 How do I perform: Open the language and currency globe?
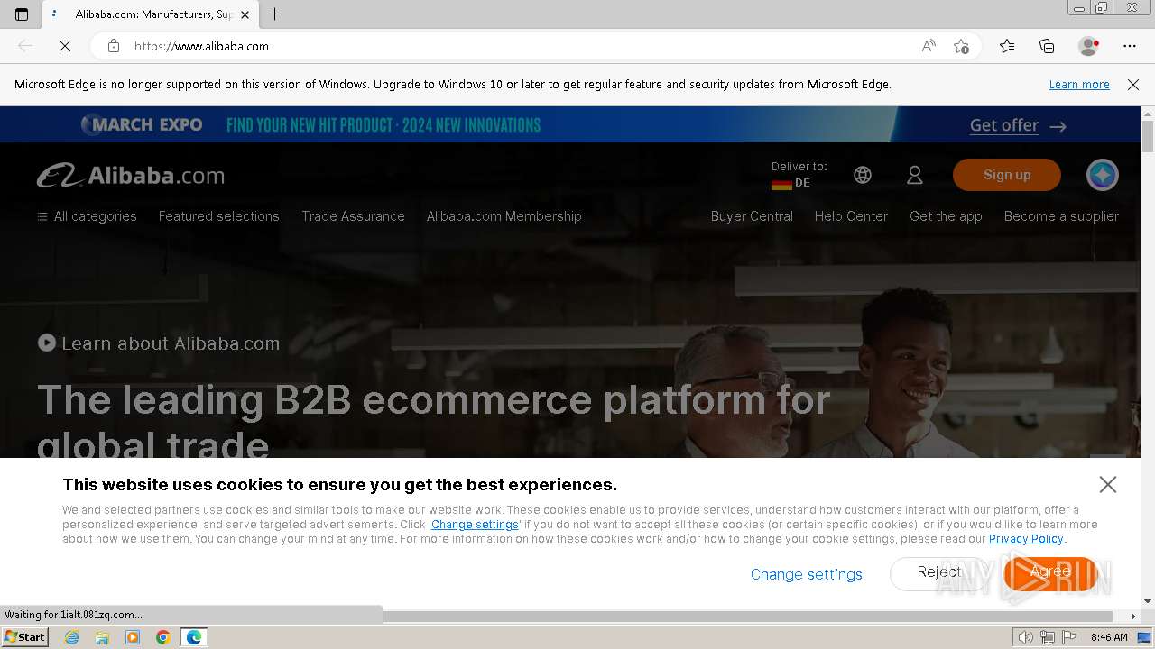(863, 175)
